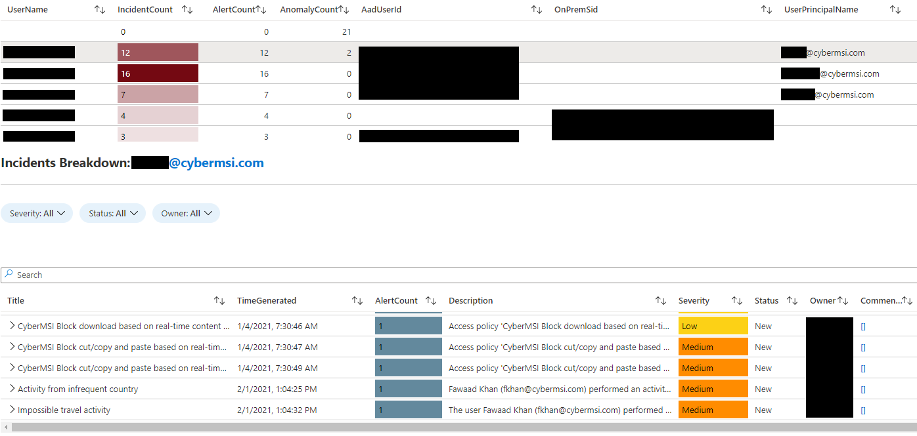Sort incidents by TimeGenerated arrows
The height and width of the screenshot is (436, 917).
pos(357,301)
